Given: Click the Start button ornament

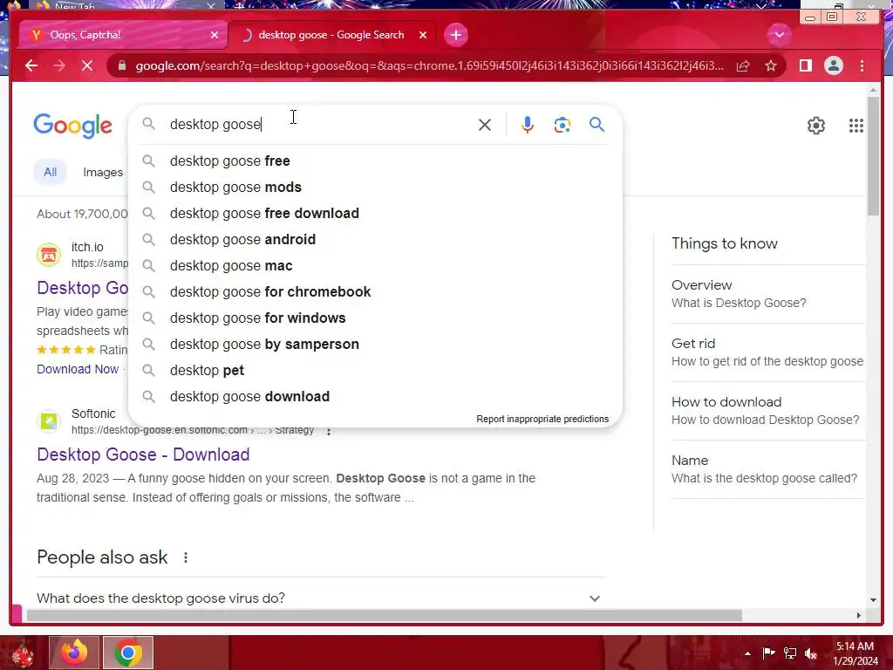Looking at the screenshot, I should pyautogui.click(x=23, y=653).
